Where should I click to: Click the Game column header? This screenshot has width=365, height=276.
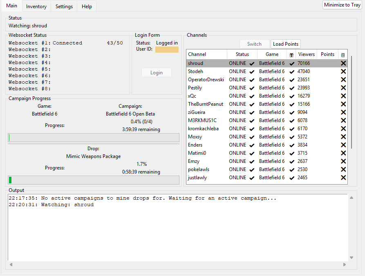(x=272, y=54)
